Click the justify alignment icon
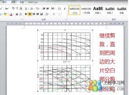 38,14
